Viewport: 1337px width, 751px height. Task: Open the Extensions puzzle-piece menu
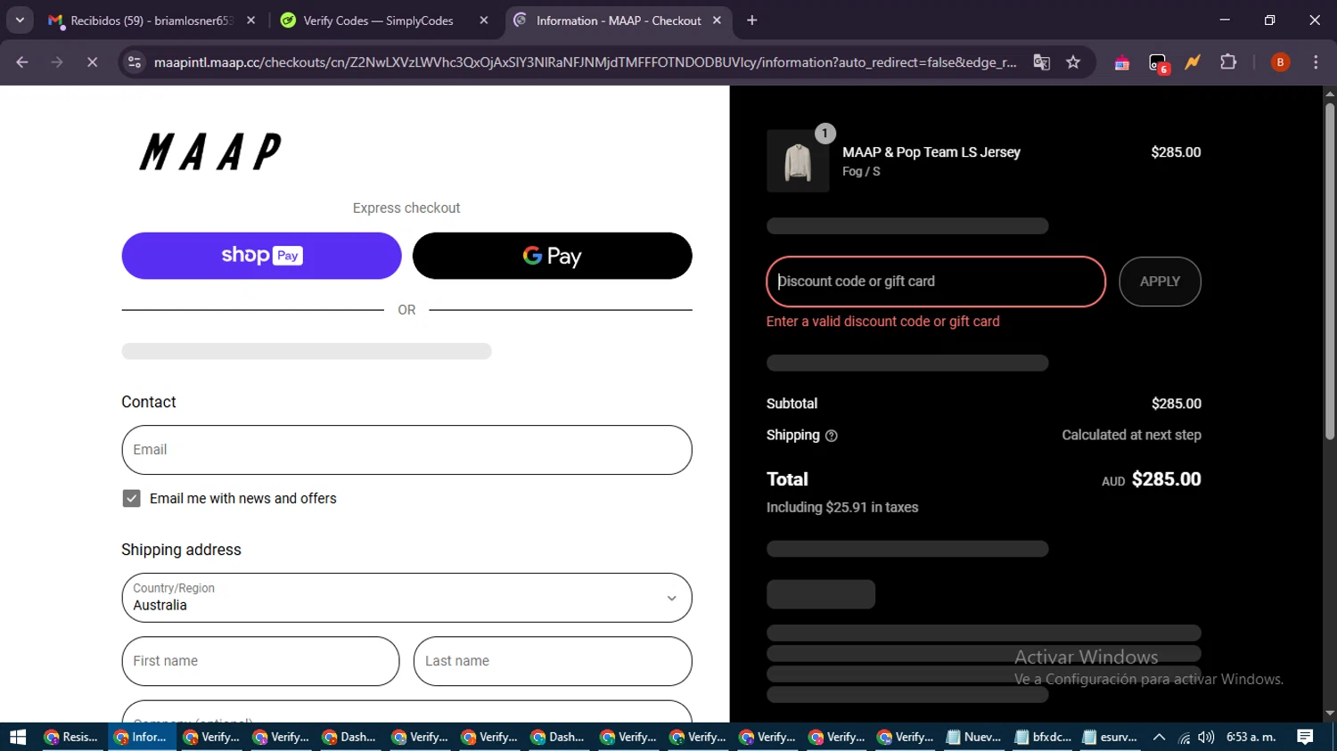(x=1228, y=62)
